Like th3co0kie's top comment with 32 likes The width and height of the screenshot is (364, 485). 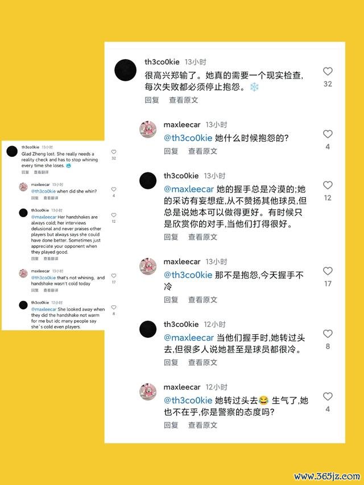coord(328,72)
